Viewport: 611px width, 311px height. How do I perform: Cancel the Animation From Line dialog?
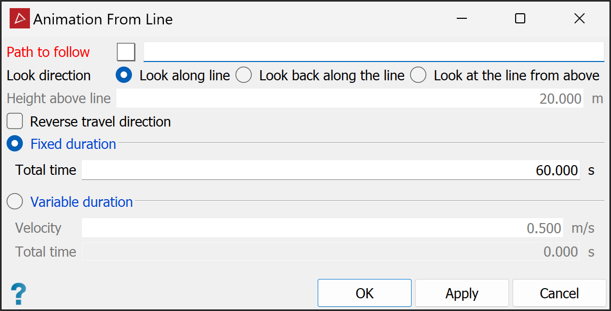559,293
